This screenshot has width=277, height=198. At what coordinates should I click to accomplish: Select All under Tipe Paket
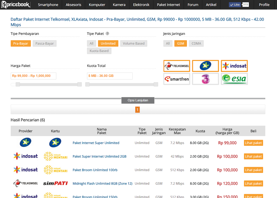[91, 44]
